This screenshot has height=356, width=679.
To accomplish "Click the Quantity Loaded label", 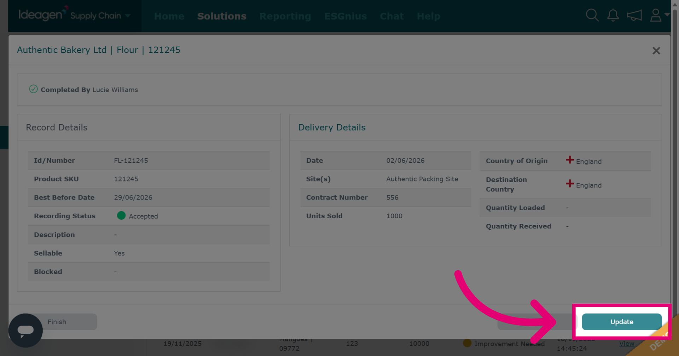I will (515, 208).
